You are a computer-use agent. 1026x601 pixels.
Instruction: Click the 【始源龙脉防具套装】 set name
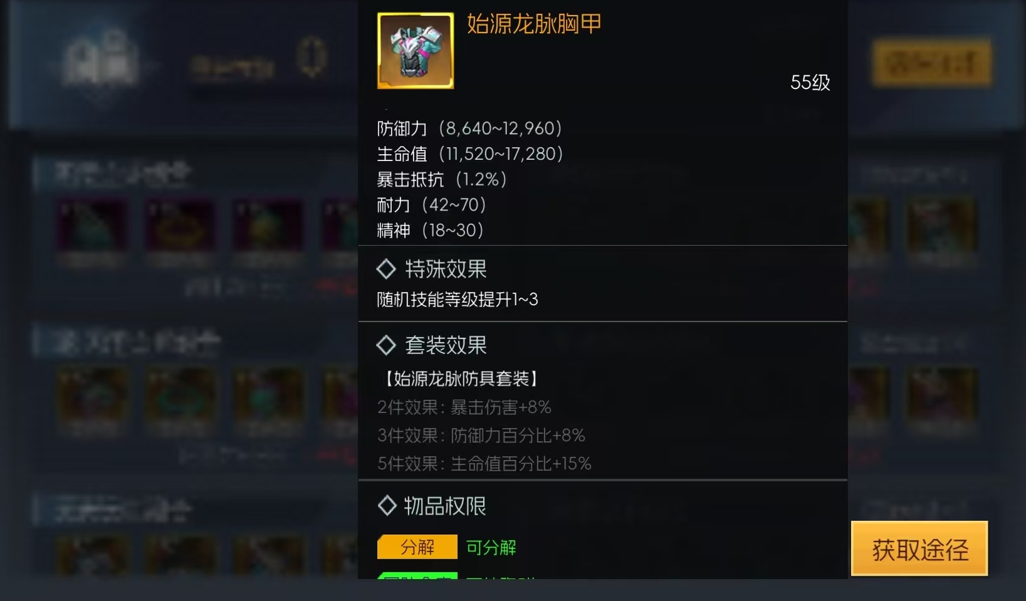pos(461,379)
